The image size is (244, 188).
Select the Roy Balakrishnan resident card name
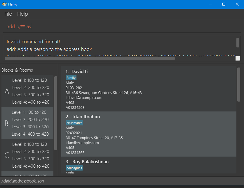90,162
